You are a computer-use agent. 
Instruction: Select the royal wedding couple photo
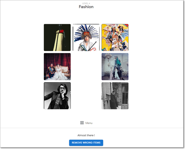pyautogui.click(x=57, y=67)
